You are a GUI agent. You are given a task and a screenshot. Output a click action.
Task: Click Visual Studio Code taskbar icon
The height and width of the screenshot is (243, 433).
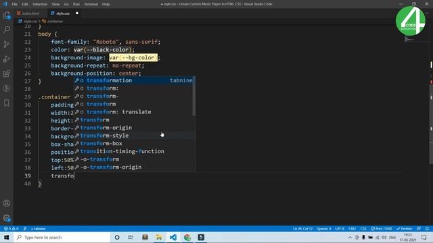coord(173,238)
